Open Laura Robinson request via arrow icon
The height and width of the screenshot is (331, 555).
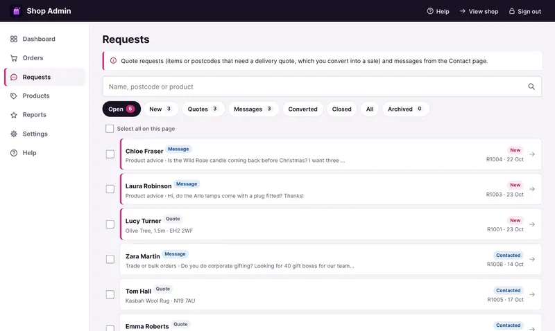532,189
